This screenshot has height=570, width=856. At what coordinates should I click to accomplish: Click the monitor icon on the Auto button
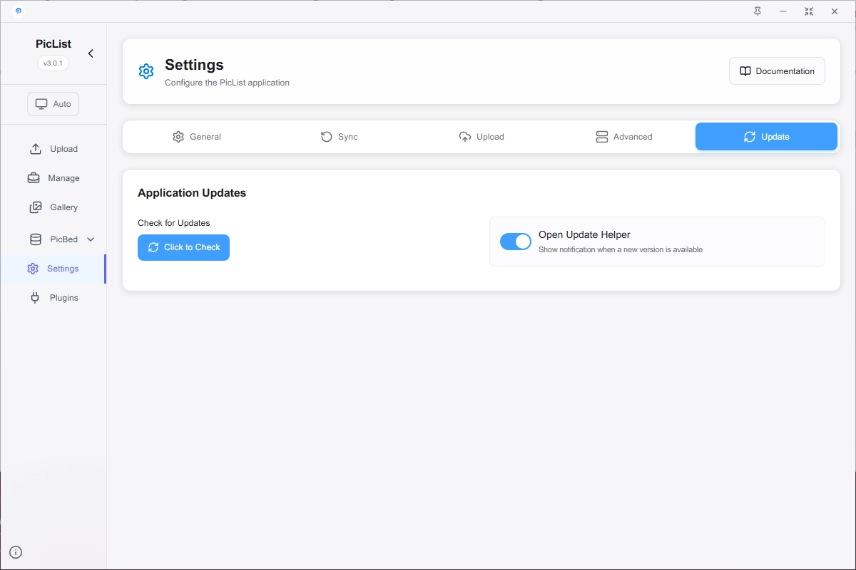point(41,104)
